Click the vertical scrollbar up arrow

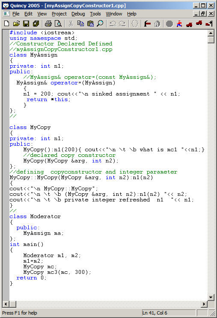click(211, 33)
